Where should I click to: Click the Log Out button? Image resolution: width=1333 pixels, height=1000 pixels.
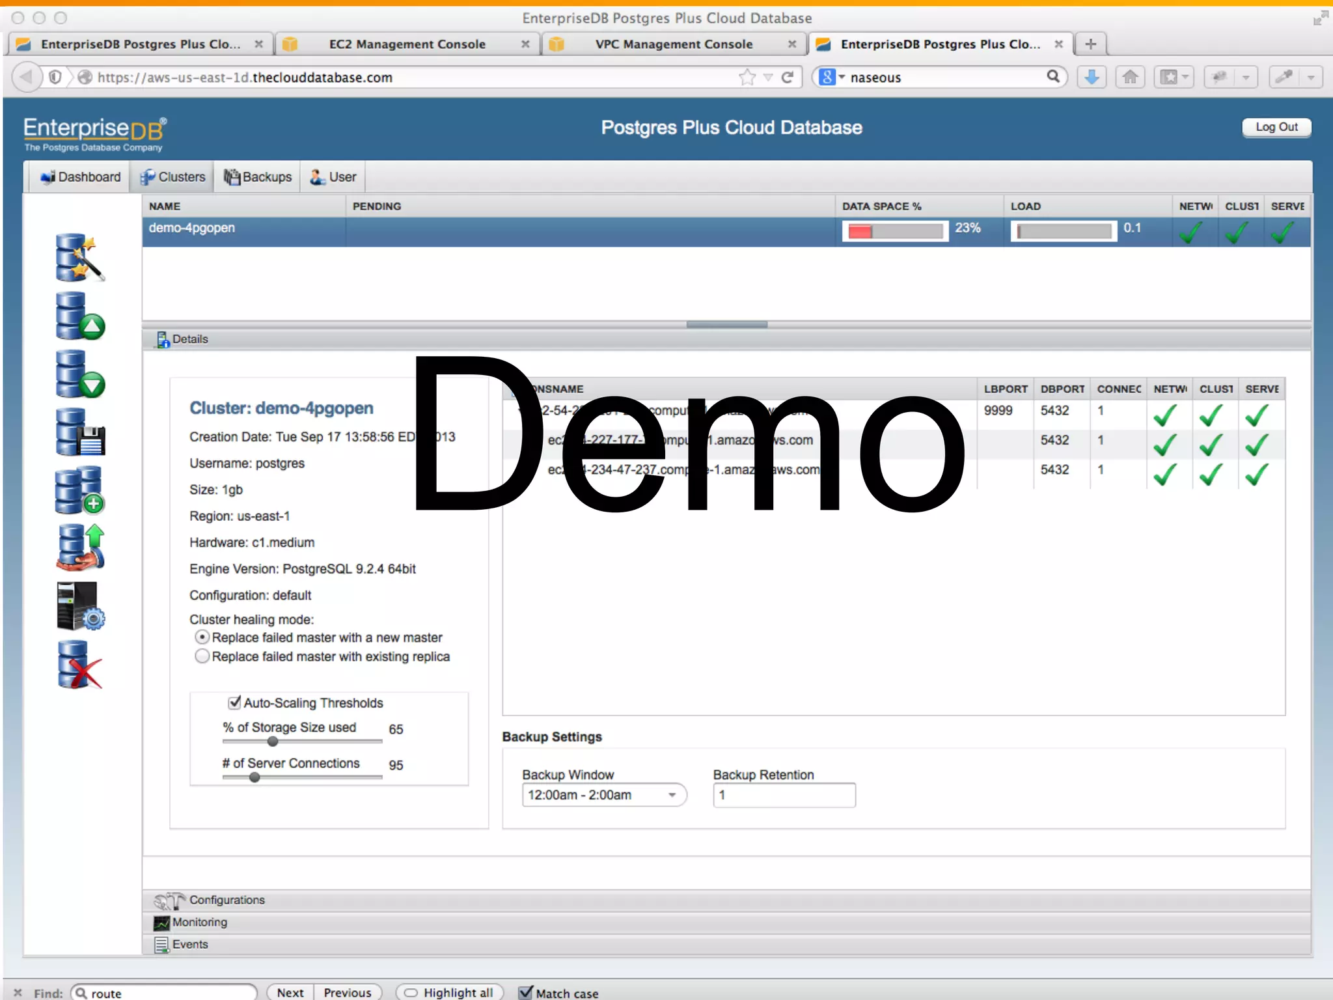coord(1276,127)
